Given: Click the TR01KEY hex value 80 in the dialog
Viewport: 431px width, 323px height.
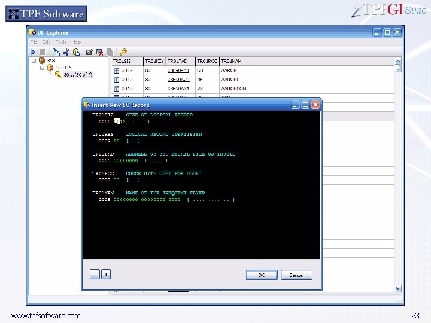Looking at the screenshot, I should click(x=117, y=141).
